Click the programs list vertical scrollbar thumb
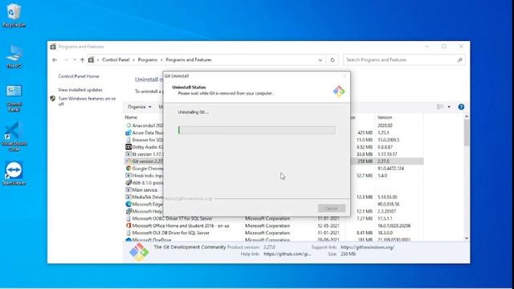The height and width of the screenshot is (289, 514). point(467,132)
